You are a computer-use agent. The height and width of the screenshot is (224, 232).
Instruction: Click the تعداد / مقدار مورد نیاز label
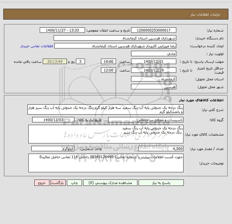[207, 149]
